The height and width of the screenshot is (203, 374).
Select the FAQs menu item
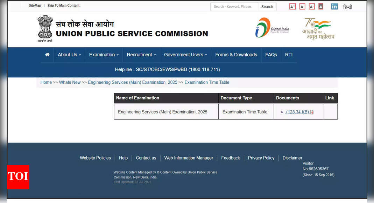271,55
